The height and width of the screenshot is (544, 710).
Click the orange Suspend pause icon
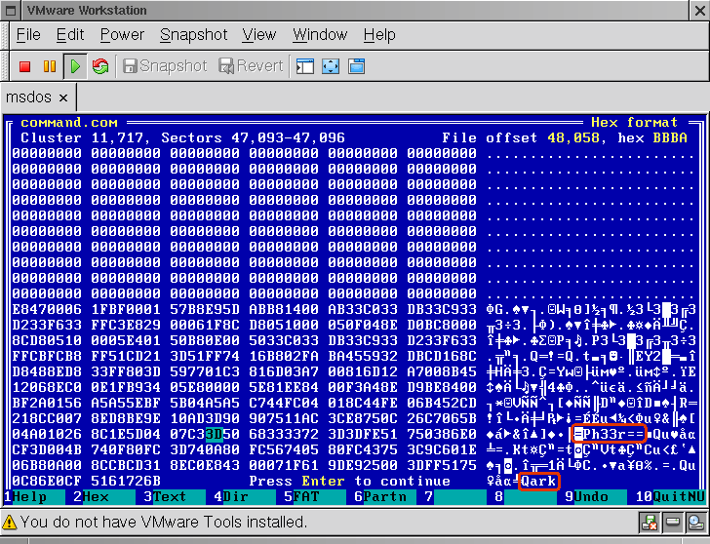tap(50, 66)
